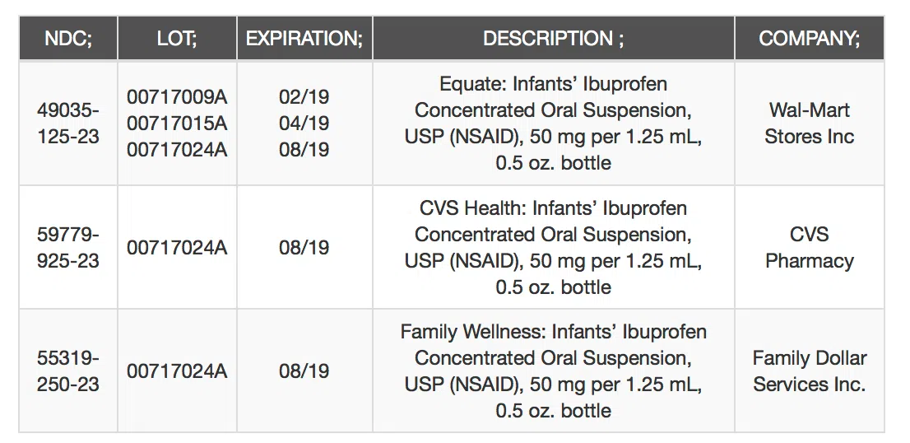This screenshot has height=443, width=910.
Task: Click lot number 00717015A
Action: (x=177, y=124)
